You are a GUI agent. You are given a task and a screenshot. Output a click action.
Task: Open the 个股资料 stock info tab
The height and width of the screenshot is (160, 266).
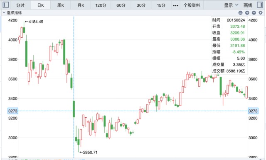pos(192,5)
